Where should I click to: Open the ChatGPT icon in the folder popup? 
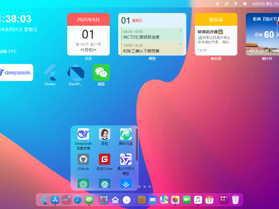pos(83,184)
